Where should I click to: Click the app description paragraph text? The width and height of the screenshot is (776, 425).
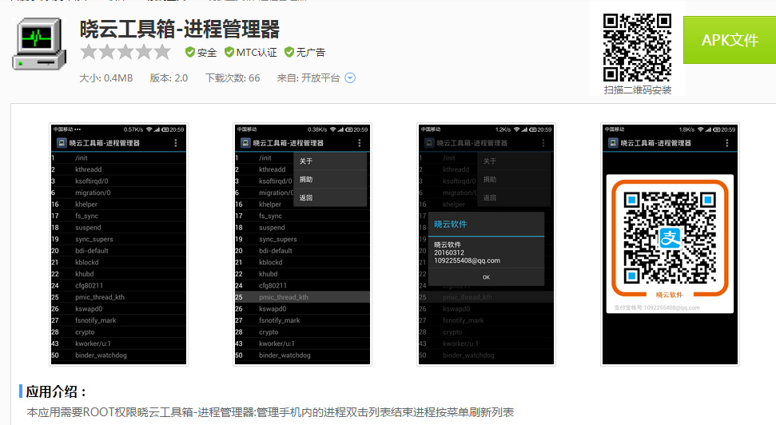[270, 412]
